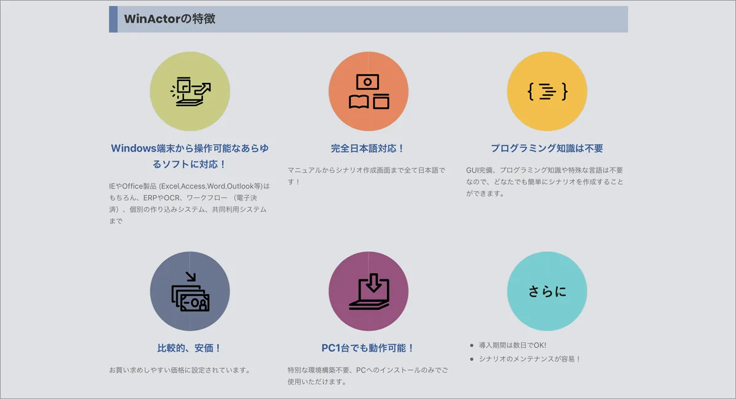Viewport: 736px width, 399px height.
Task: Click the 比較的、安価！ heading
Action: click(x=190, y=348)
